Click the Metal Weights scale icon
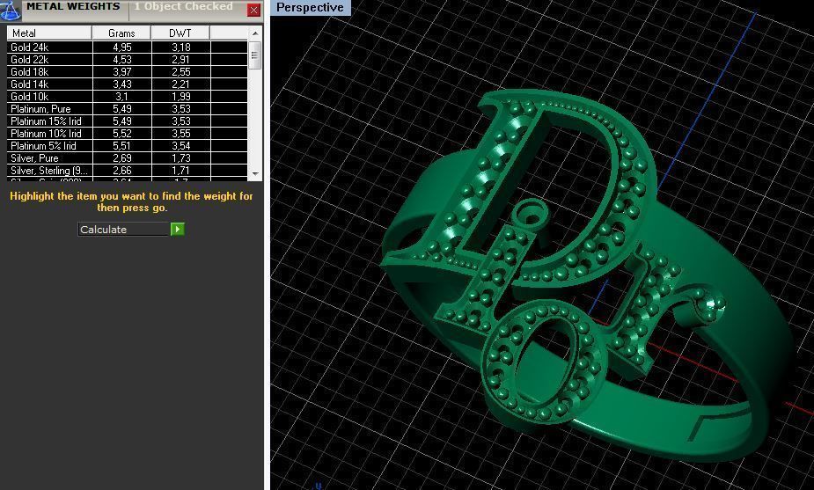The height and width of the screenshot is (490, 814). (10, 11)
